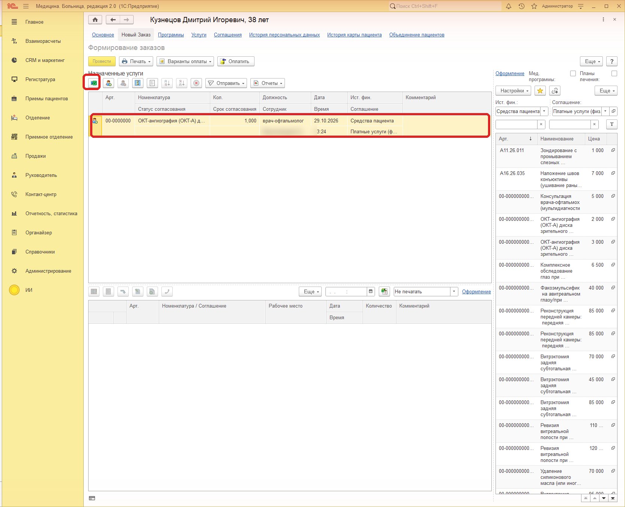Expand the Печать dropdown
This screenshot has height=507, width=625.
pyautogui.click(x=136, y=61)
